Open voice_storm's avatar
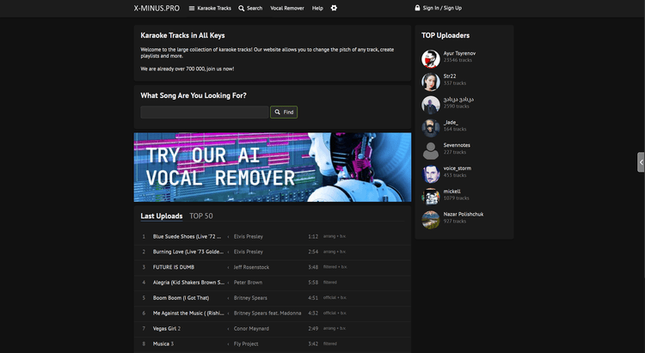Screen dimensions: 645x353 [431, 173]
